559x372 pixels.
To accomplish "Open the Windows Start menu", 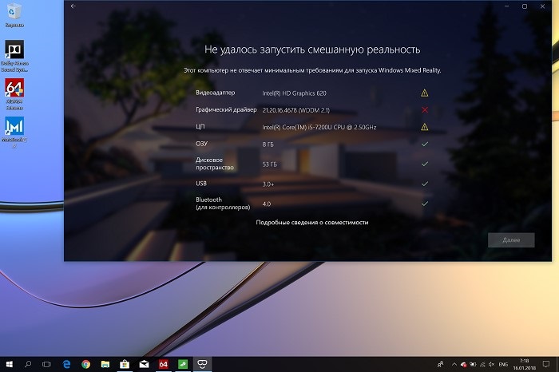I will click(10, 364).
